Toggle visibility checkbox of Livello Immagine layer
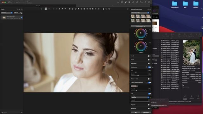Image resolution: width=203 pixels, height=114 pixels. pos(22,18)
